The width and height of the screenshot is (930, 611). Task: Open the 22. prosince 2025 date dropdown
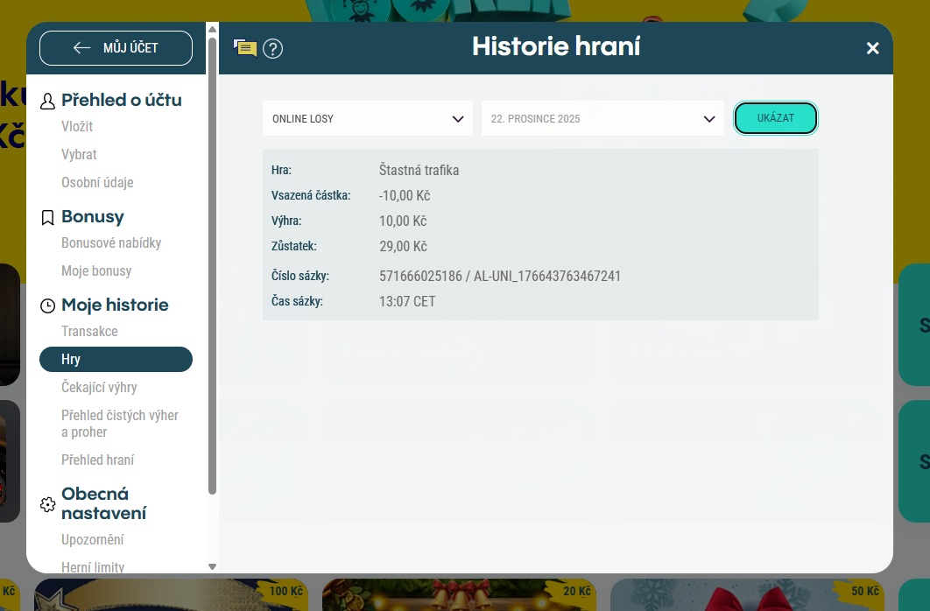[602, 118]
